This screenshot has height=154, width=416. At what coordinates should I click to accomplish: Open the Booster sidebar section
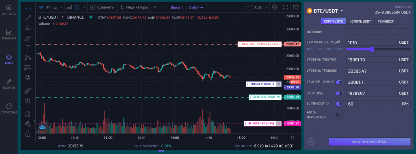[9, 83]
